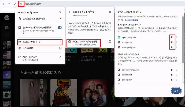The image size is (185, 107).
Task: Delete data for company-target.com
Action: coord(172,70)
